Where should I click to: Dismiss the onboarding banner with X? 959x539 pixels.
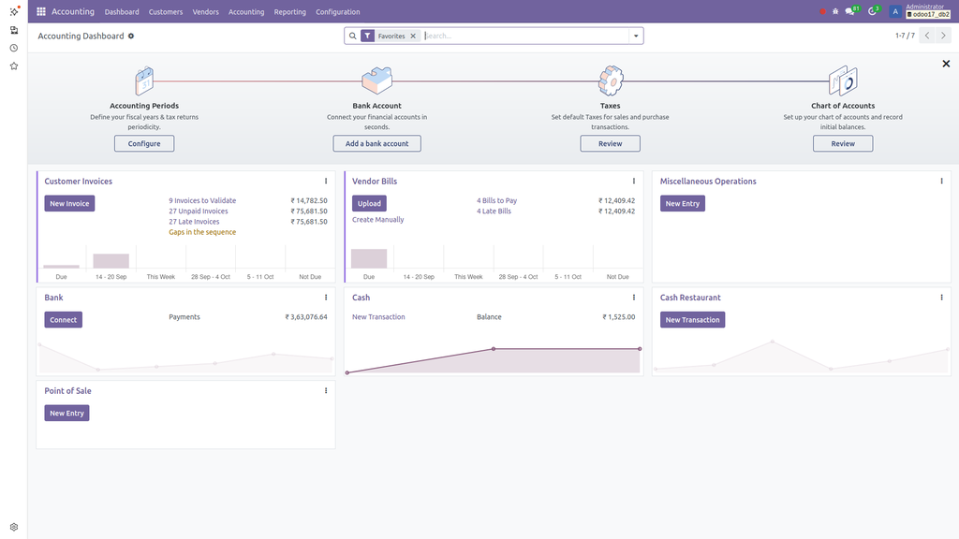pyautogui.click(x=946, y=63)
